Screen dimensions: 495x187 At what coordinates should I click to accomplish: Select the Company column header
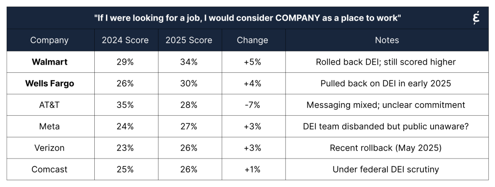click(x=49, y=40)
